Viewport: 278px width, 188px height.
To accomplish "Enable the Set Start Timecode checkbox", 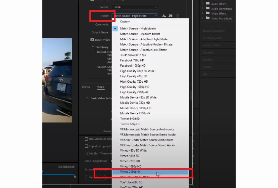I will click(x=86, y=154).
